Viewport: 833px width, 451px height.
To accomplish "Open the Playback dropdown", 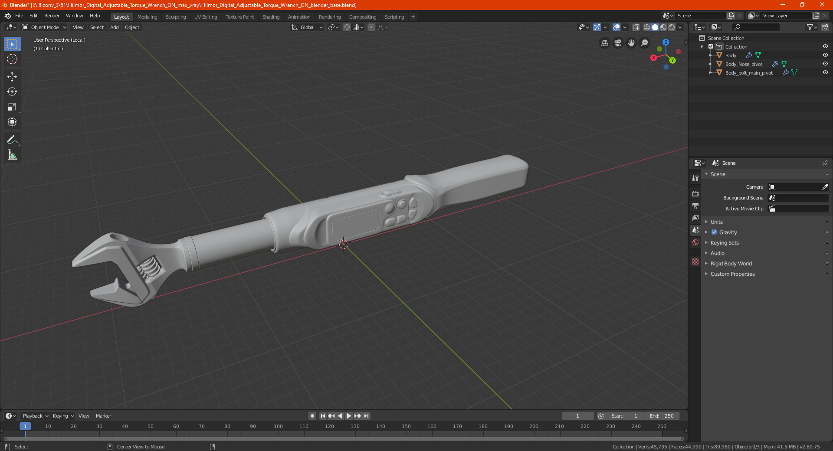I will pyautogui.click(x=35, y=416).
